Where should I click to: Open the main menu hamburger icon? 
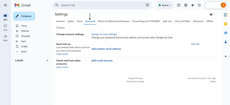pos(5,5)
